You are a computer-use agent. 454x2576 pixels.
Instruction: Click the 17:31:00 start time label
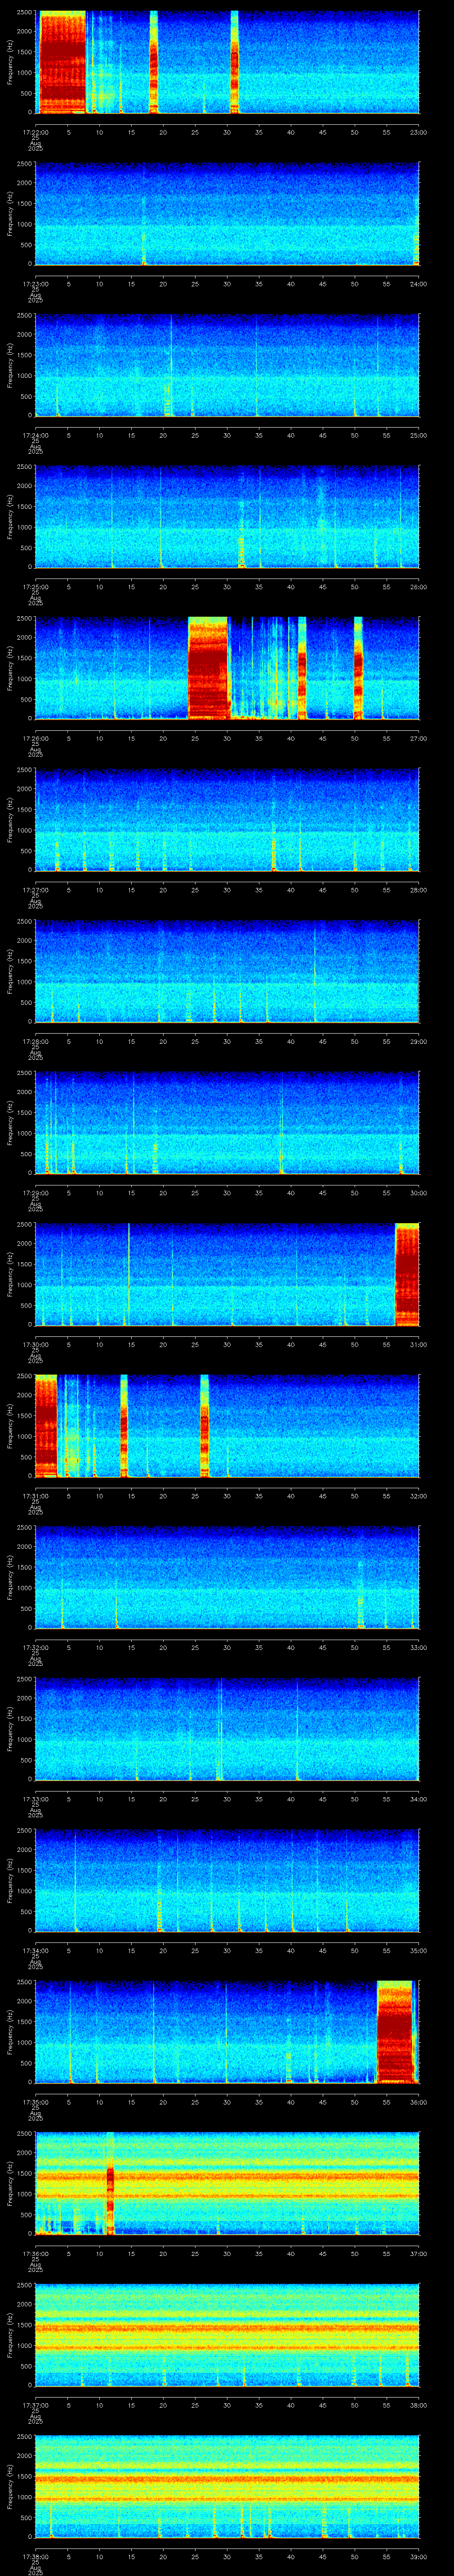[x=35, y=1496]
